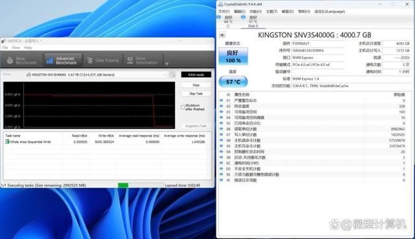The width and height of the screenshot is (415, 239).
Task: Click the Skip Task button
Action: (x=196, y=93)
